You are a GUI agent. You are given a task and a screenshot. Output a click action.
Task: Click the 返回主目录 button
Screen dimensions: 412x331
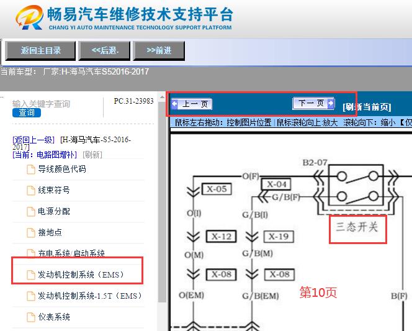pyautogui.click(x=40, y=50)
